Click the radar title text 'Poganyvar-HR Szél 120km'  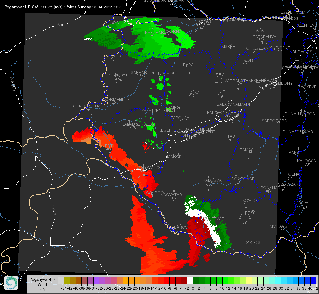29,7
